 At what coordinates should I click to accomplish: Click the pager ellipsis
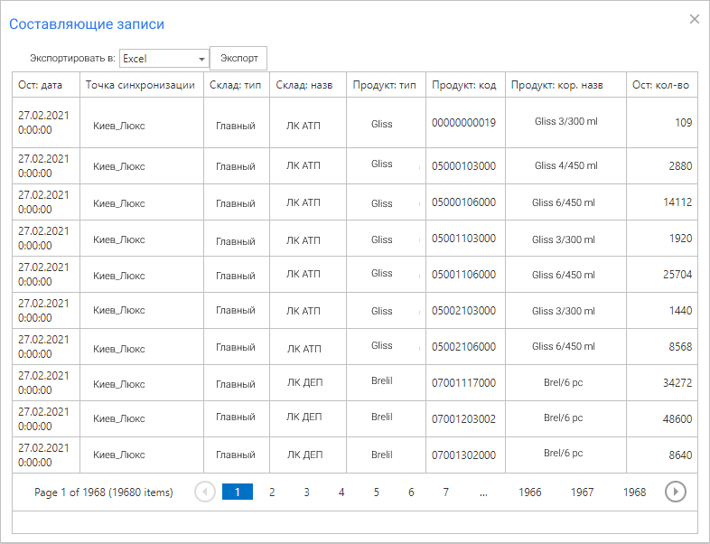click(483, 492)
